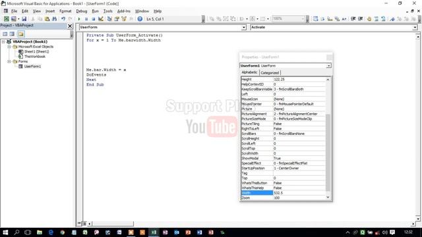Click the List Properties/Methods edit toolbar icon
This screenshot has width=422, height=237.
tap(315, 19)
